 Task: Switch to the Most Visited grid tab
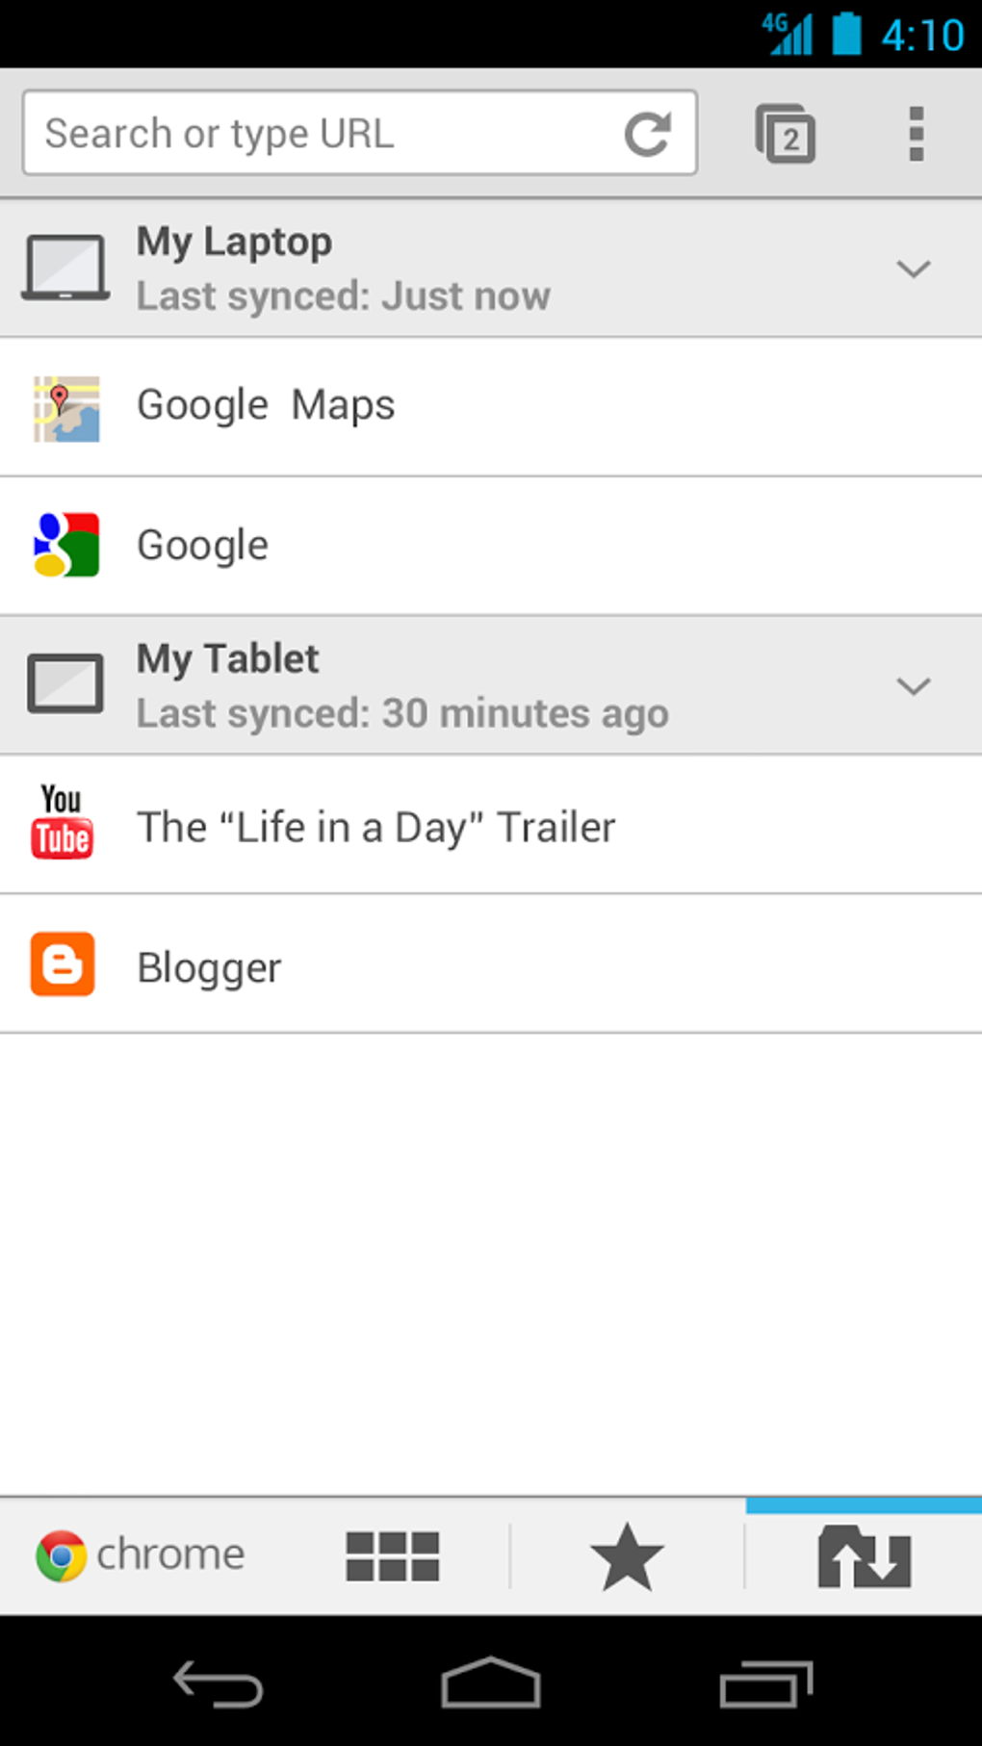tap(393, 1556)
